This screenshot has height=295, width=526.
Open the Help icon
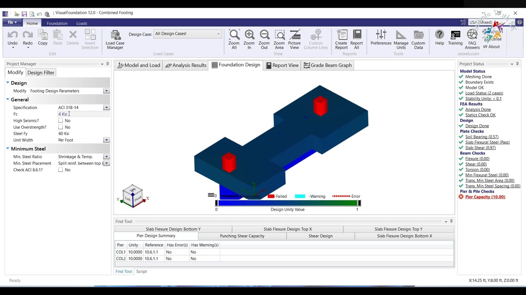point(440,34)
